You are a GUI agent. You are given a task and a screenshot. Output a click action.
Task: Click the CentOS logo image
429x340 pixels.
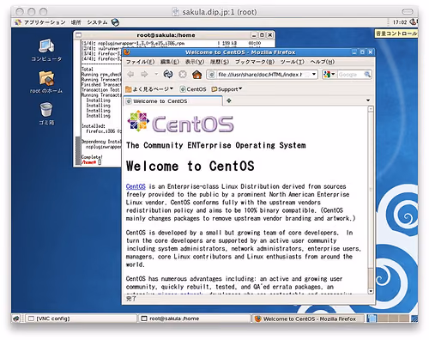tap(180, 122)
